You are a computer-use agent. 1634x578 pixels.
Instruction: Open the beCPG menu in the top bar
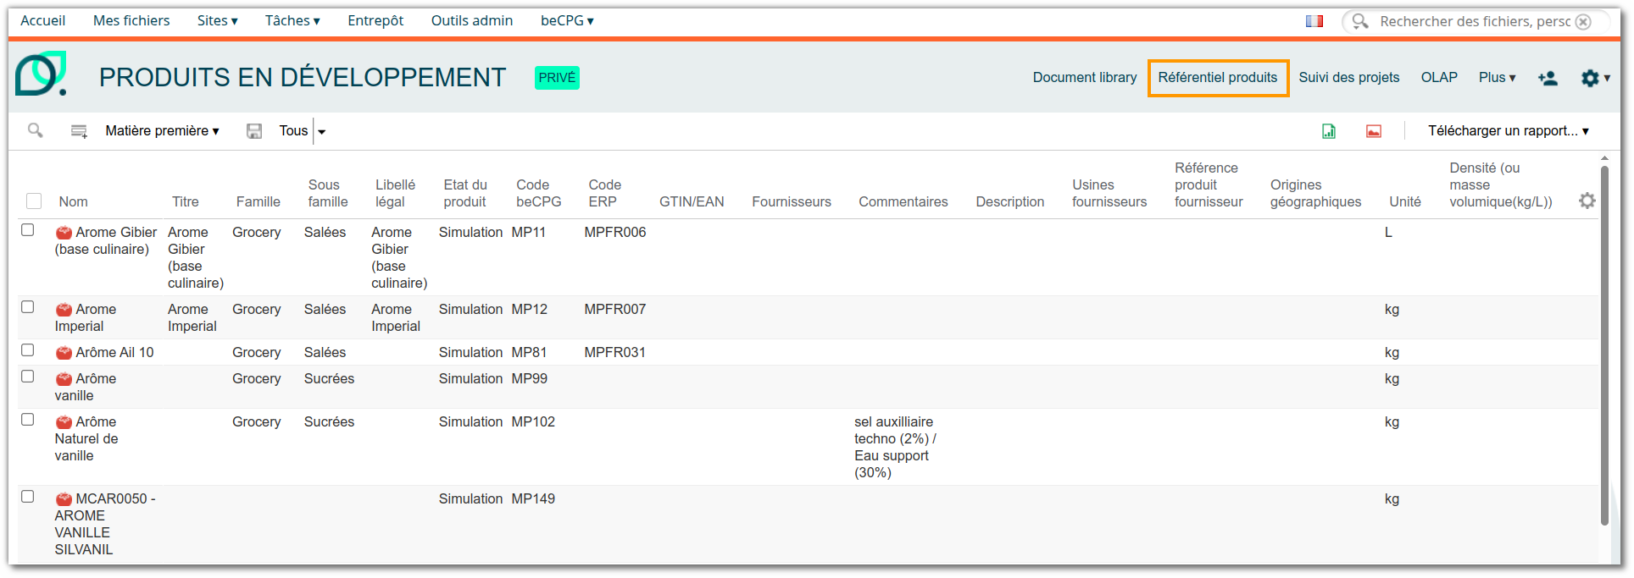(566, 21)
